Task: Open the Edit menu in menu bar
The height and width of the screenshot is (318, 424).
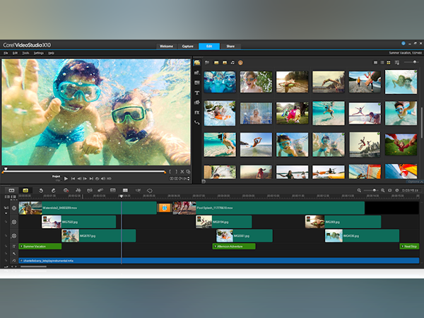Action: coord(15,53)
